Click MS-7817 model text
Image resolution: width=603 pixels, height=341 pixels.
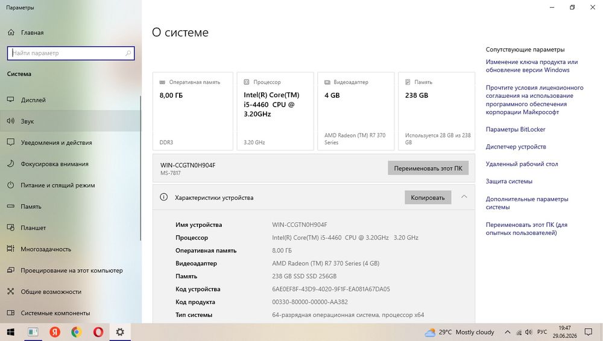coord(171,173)
